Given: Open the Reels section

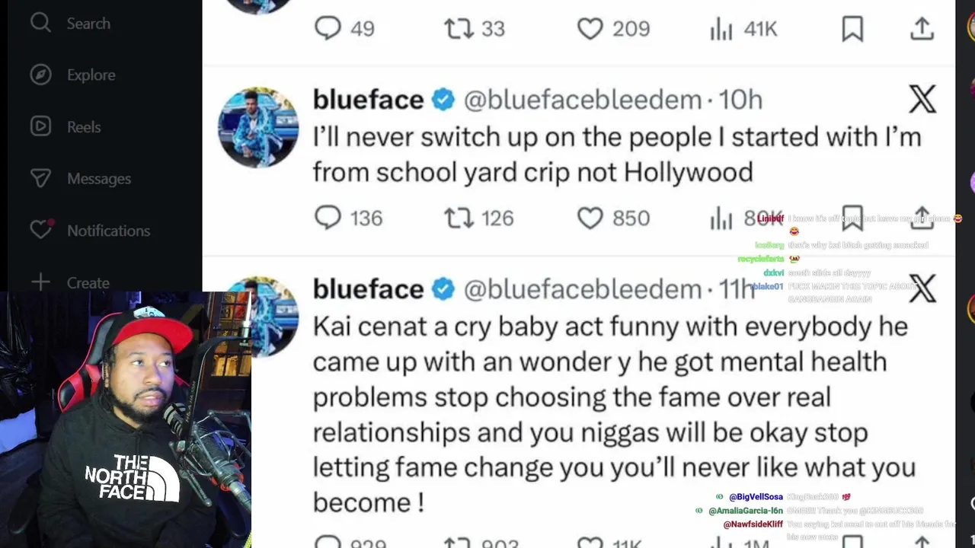Looking at the screenshot, I should pos(40,126).
